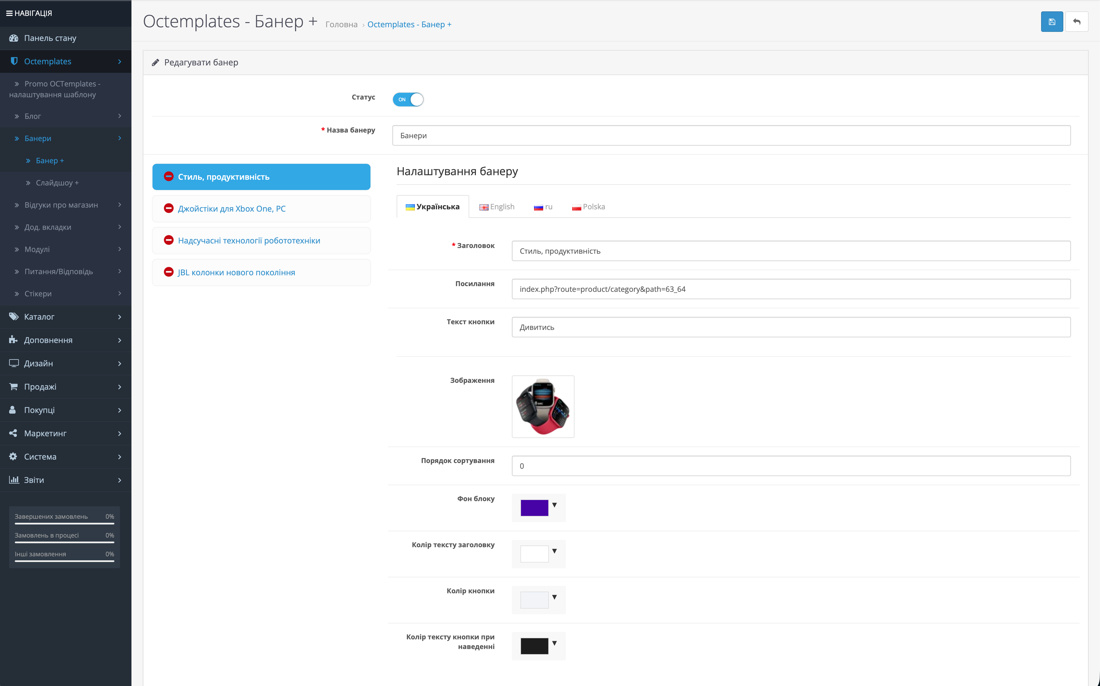Open the Фон блоку color dropdown arrow
This screenshot has width=1100, height=686.
(x=554, y=505)
